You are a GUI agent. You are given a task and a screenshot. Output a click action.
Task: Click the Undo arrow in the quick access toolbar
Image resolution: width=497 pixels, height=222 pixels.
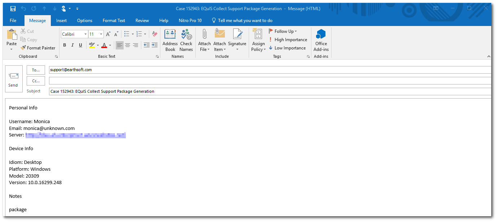(x=23, y=8)
